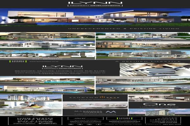This screenshot has height=126, width=190.
Task: Open the Elle Bryanston house image
Action: tap(47, 54)
